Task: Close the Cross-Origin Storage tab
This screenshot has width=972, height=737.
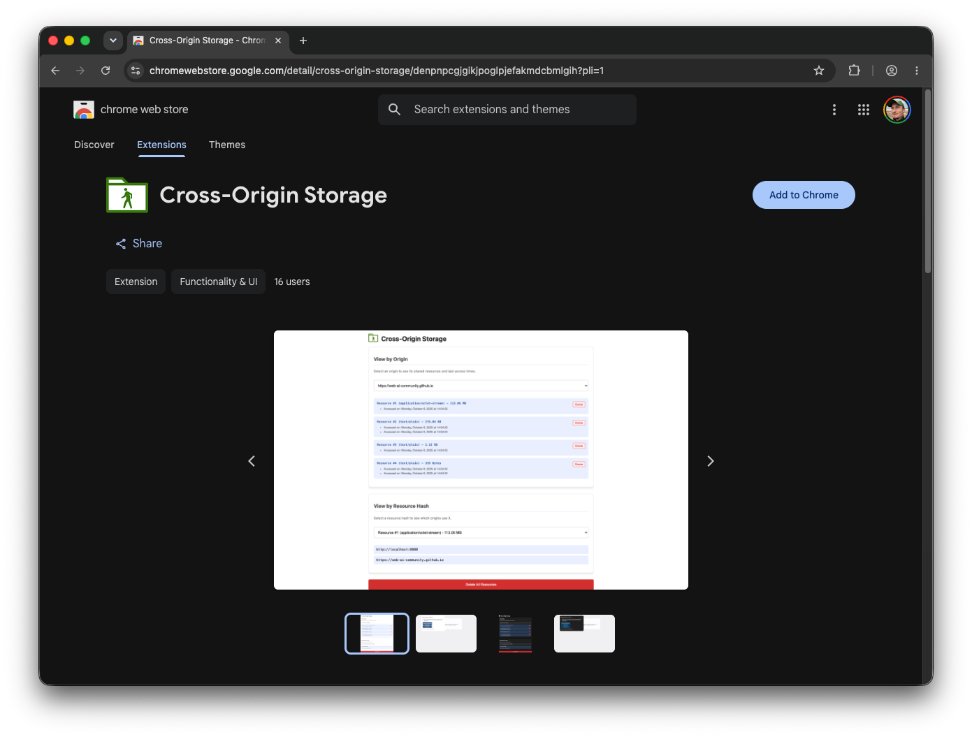Action: (x=278, y=41)
